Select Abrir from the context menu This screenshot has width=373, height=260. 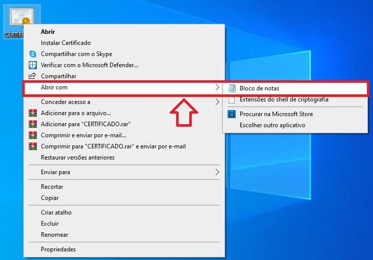pos(48,31)
